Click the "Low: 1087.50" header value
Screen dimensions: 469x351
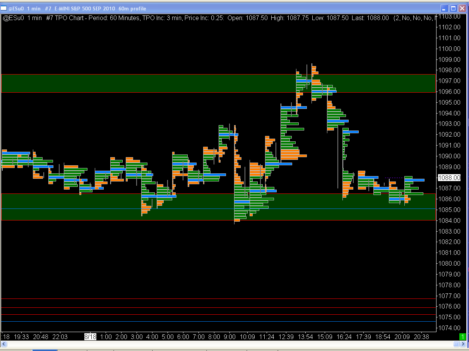pos(330,18)
